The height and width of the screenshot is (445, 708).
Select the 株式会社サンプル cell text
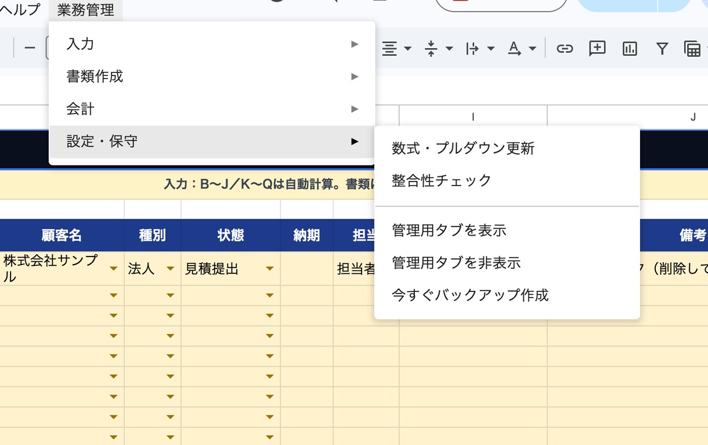51,269
